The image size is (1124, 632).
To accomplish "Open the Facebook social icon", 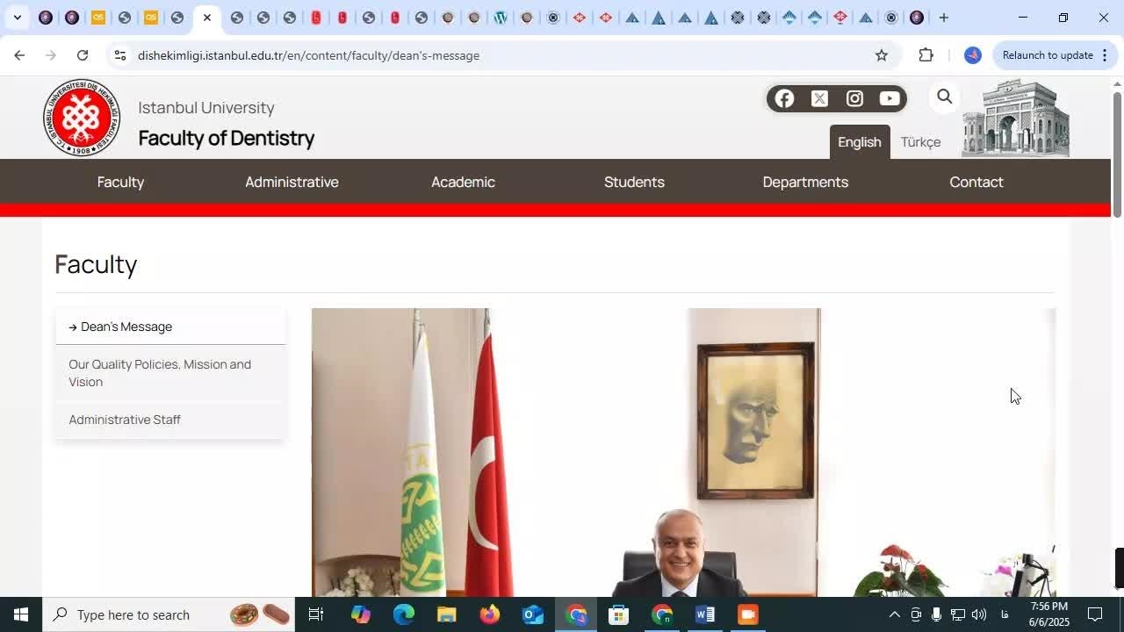I will coord(784,98).
